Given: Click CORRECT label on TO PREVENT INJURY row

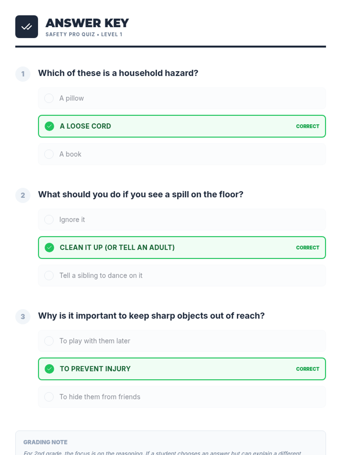Looking at the screenshot, I should pos(307,369).
